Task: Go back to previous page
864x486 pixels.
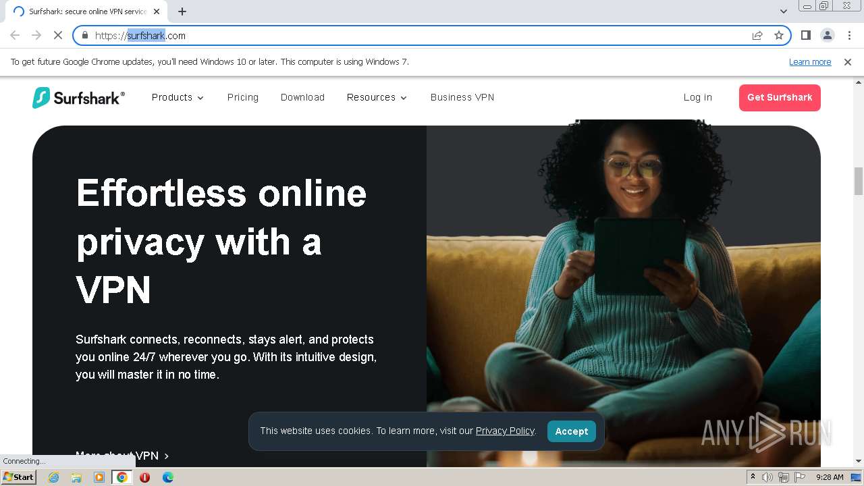Action: pos(15,35)
